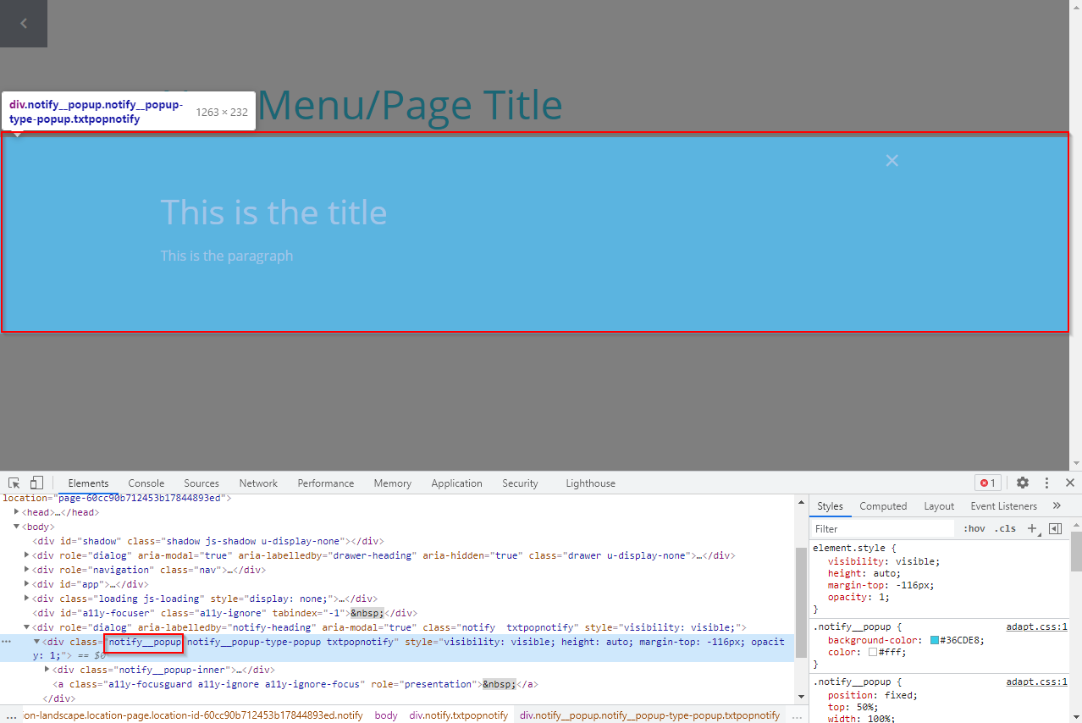1082x723 pixels.
Task: Collapse the body node
Action: tap(17, 527)
